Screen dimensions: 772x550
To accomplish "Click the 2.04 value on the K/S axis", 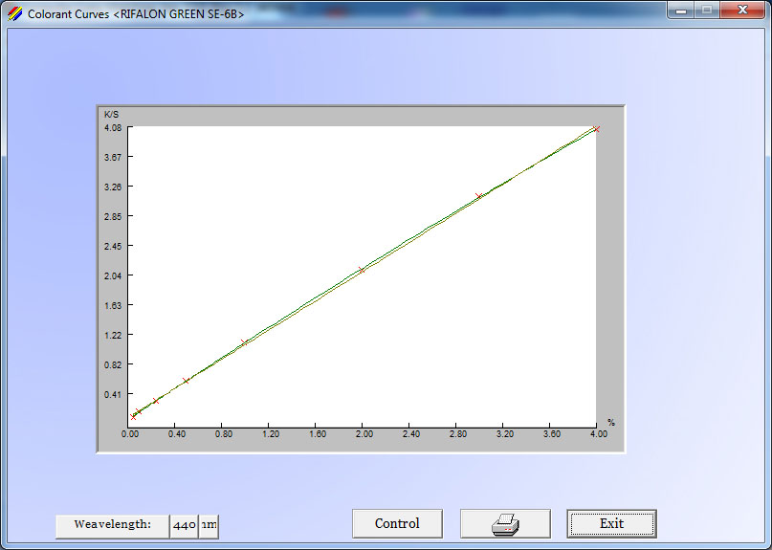I will [113, 275].
